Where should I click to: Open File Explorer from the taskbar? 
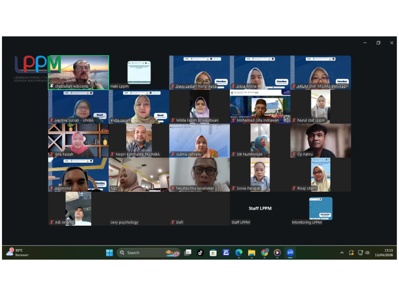[x=251, y=253]
